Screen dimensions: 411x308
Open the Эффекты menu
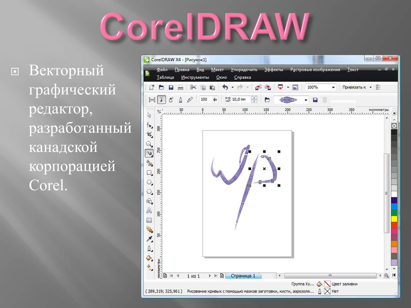(x=274, y=70)
